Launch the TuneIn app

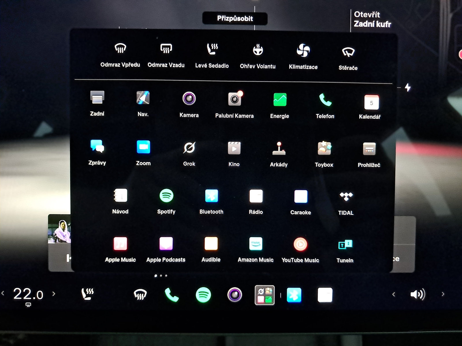pos(345,251)
